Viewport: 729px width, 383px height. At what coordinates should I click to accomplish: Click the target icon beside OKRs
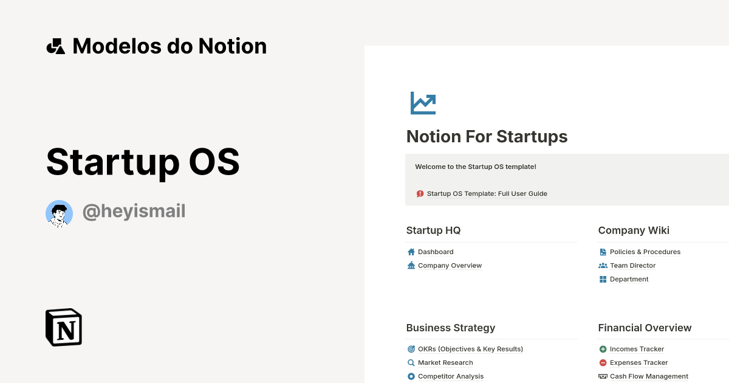coord(411,348)
